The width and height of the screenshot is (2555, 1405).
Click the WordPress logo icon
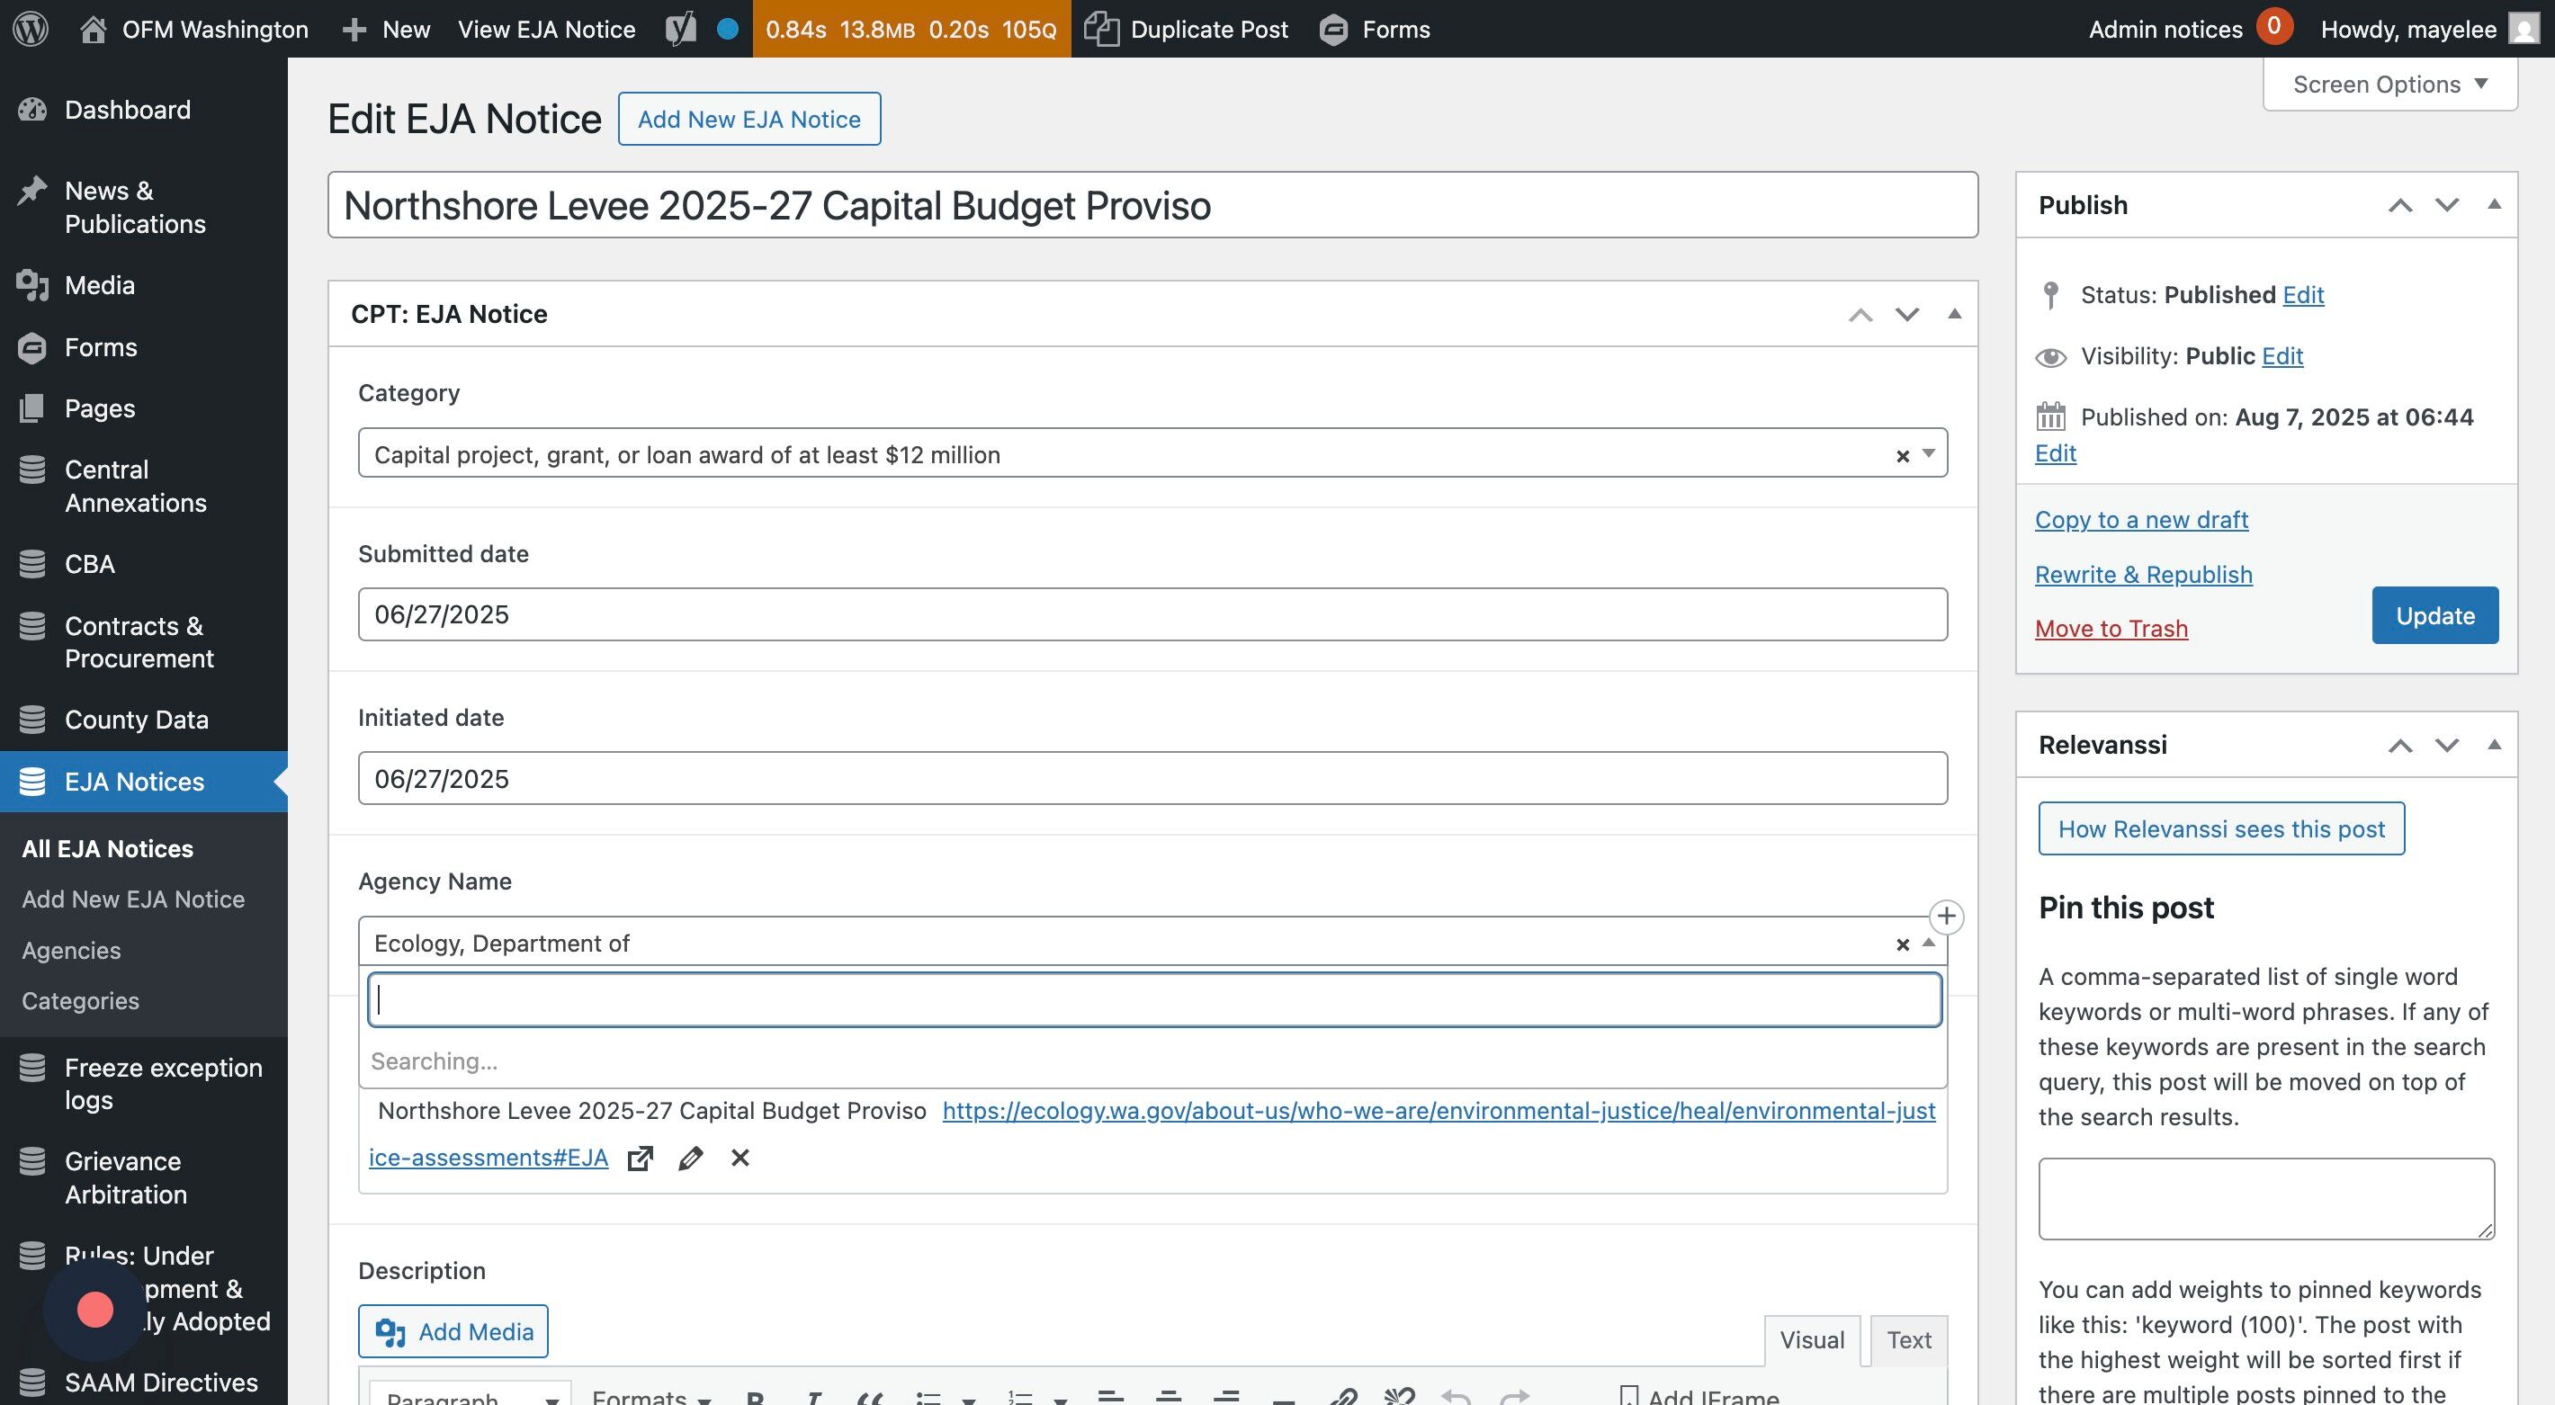(x=31, y=29)
